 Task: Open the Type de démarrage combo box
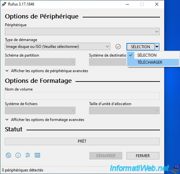(x=57, y=47)
